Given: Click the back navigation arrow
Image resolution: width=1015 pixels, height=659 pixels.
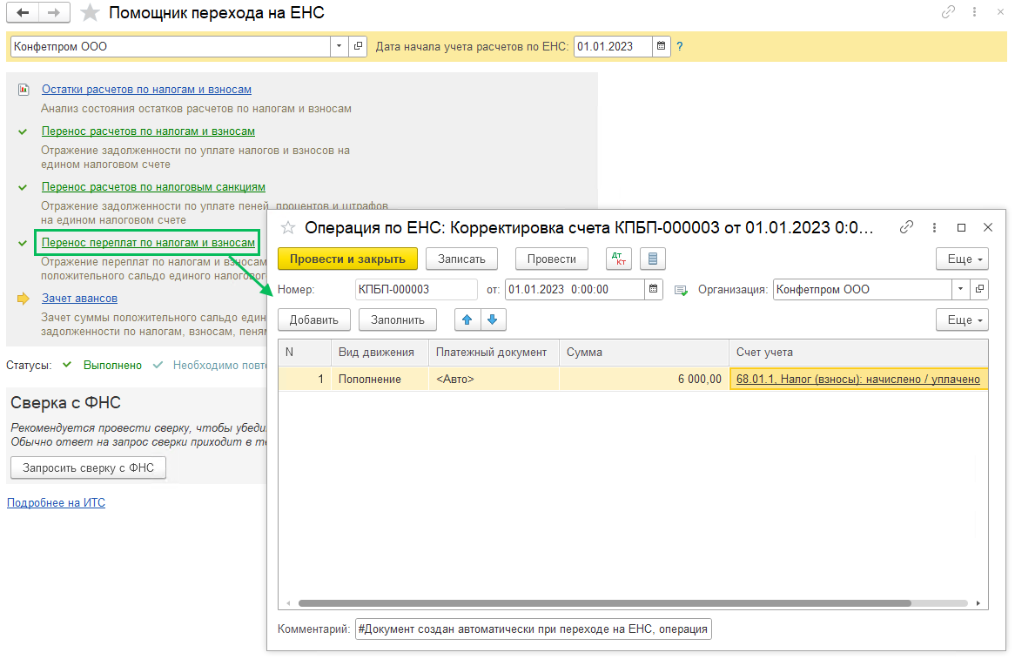Looking at the screenshot, I should pos(23,13).
